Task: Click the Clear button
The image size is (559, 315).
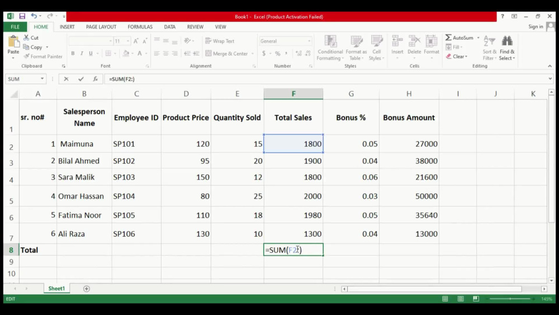Action: tap(456, 57)
